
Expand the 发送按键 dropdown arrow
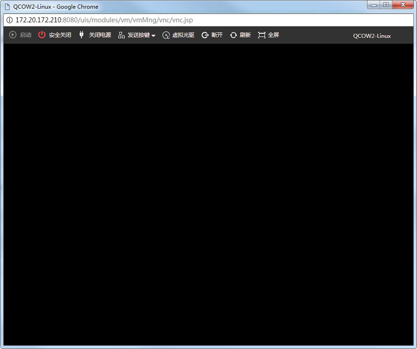tap(153, 36)
